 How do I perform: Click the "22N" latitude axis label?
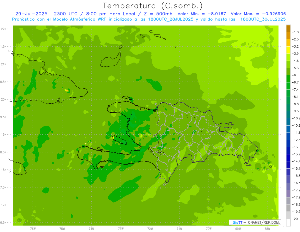point(3,29)
